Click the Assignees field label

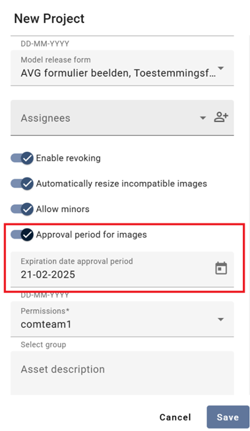point(46,118)
